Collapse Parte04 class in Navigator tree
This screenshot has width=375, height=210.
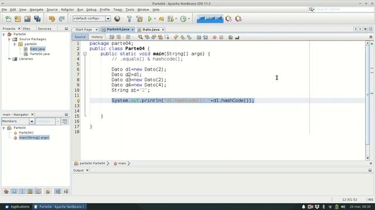[4, 128]
